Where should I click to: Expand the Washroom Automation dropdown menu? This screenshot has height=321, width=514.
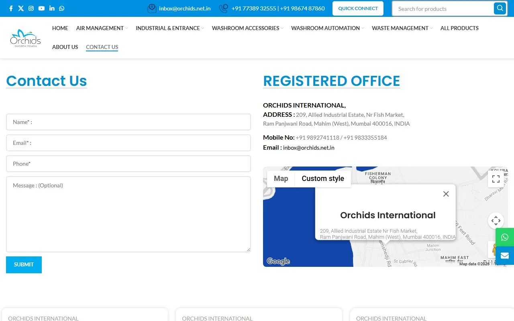pos(328,28)
